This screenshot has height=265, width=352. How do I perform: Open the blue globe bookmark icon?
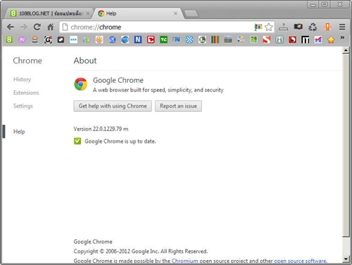tap(112, 39)
